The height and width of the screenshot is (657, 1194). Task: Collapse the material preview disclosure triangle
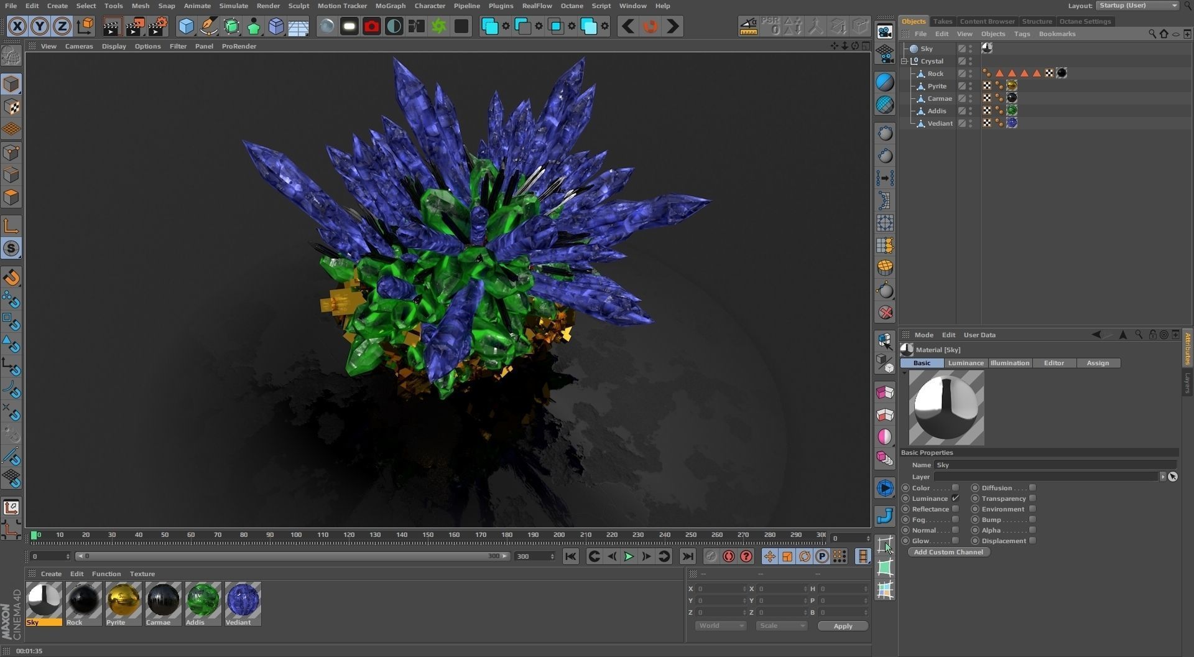pyautogui.click(x=904, y=373)
